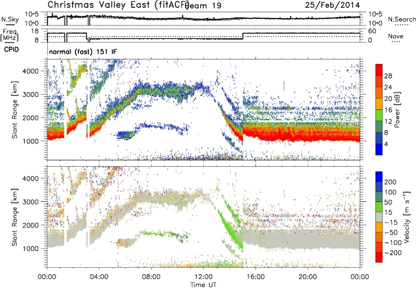
Task: Click the Power colorbar tick label "24"
Action: [388, 87]
